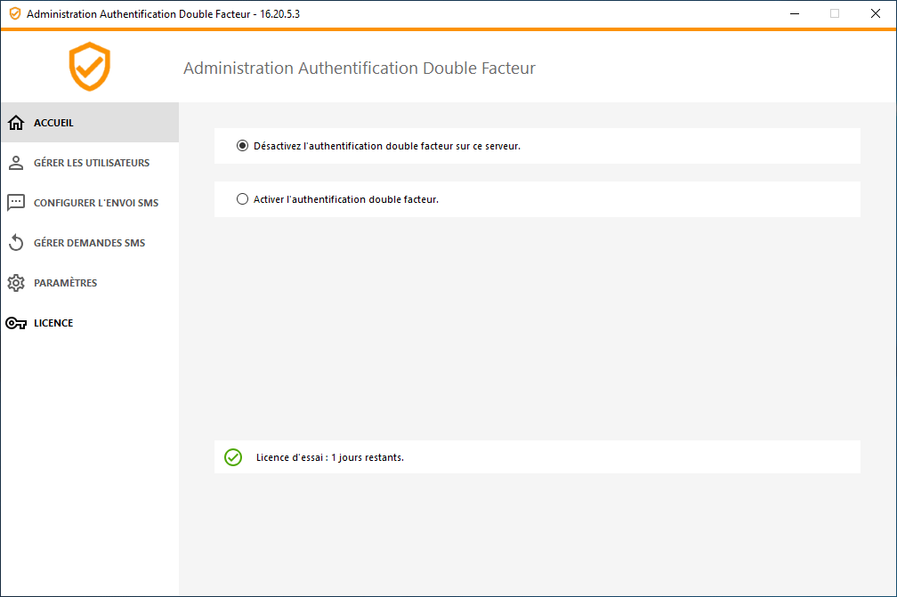Click the 'Activer l'authentification double facteur' label

tap(346, 199)
